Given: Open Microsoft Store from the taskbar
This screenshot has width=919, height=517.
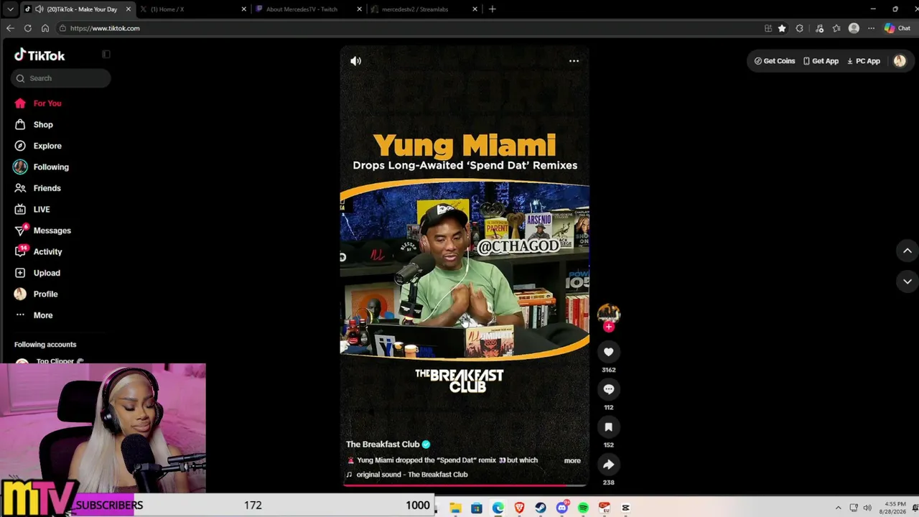Looking at the screenshot, I should [477, 508].
